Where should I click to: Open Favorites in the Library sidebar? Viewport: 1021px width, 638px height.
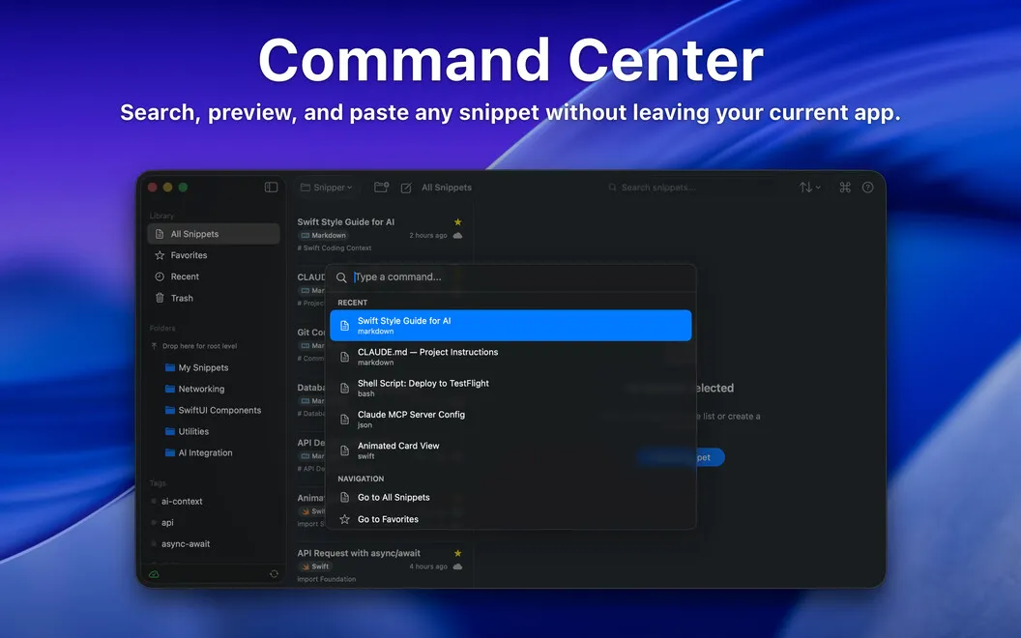pos(214,255)
